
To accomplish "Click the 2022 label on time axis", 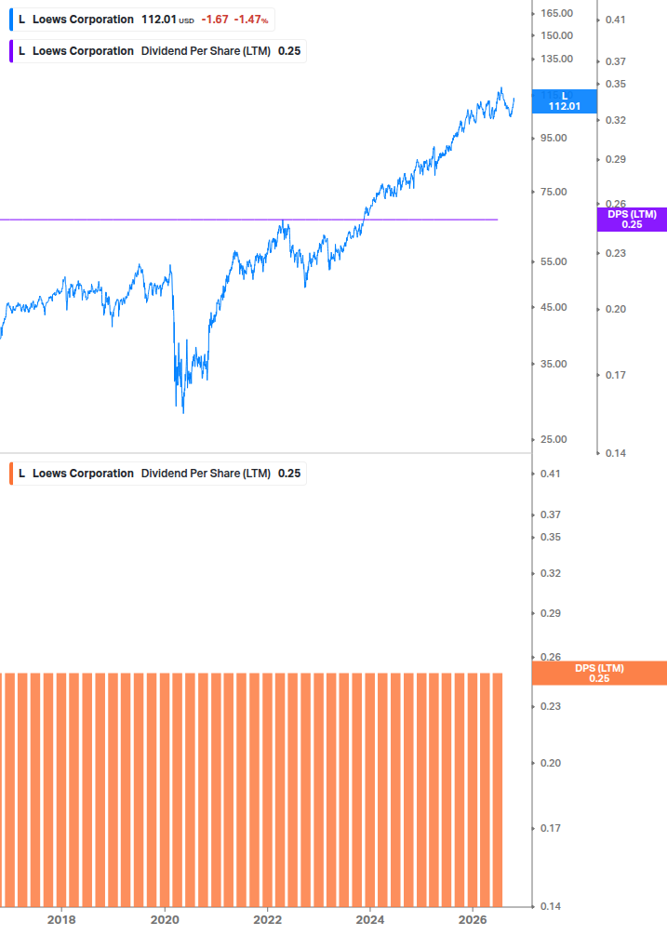I will pyautogui.click(x=267, y=920).
